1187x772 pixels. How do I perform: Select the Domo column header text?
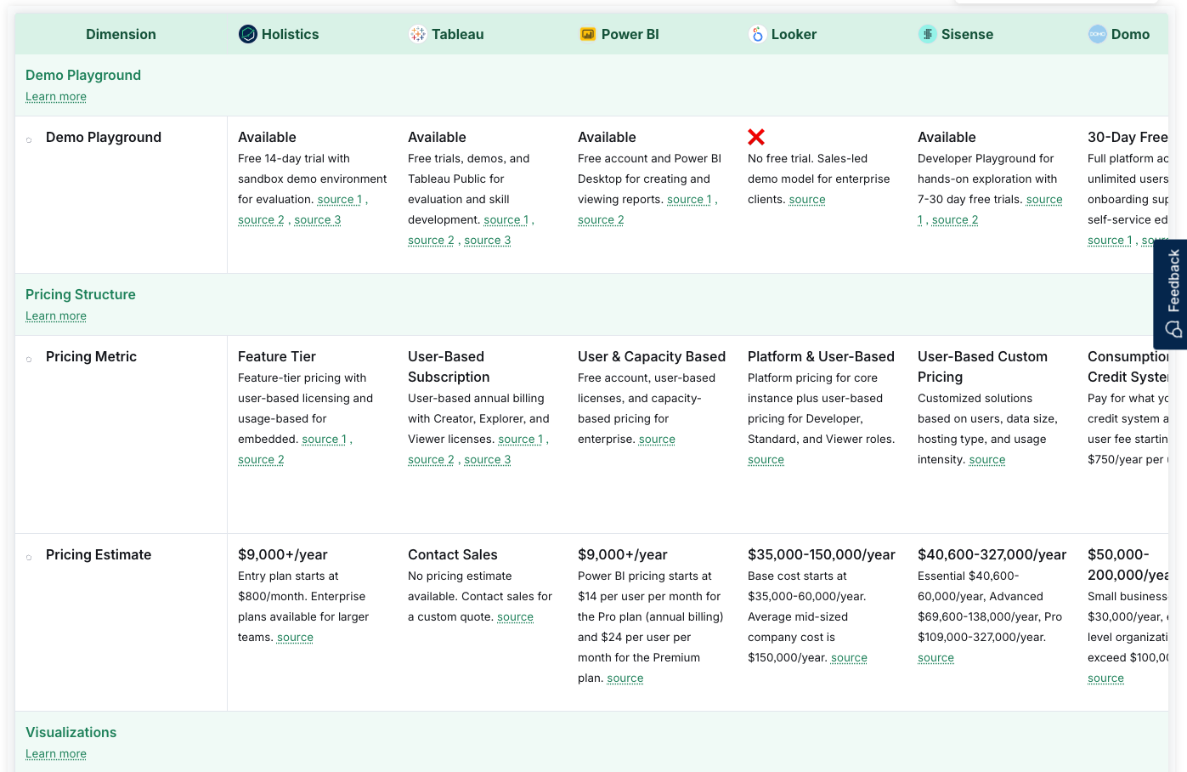(1131, 34)
